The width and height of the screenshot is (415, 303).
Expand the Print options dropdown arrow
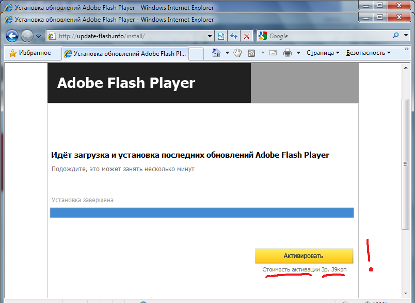coord(298,53)
